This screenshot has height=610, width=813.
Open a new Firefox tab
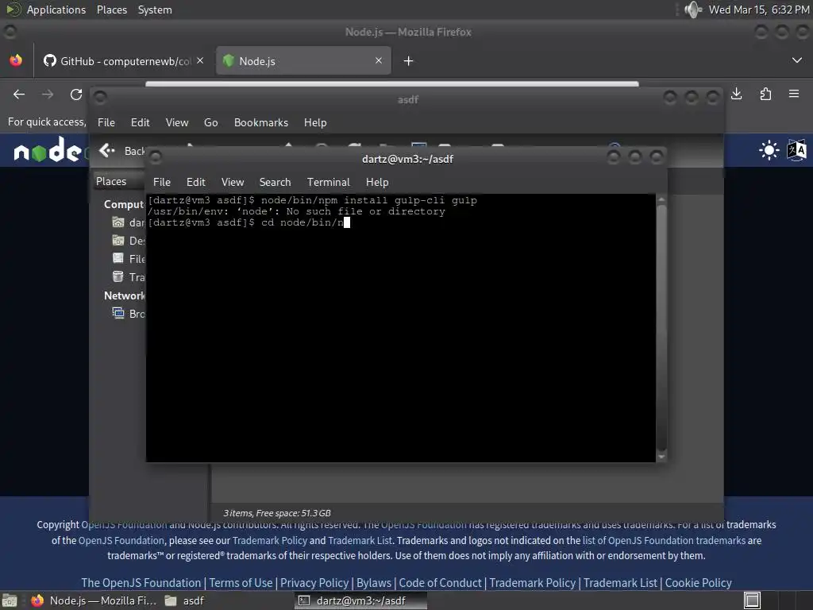(x=409, y=61)
